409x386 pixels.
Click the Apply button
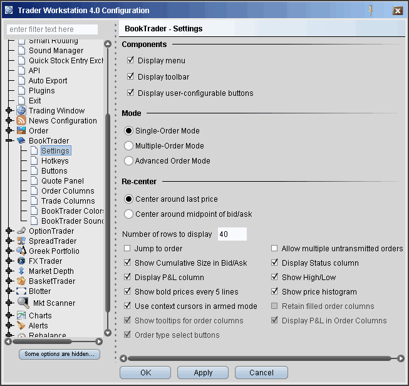click(203, 372)
